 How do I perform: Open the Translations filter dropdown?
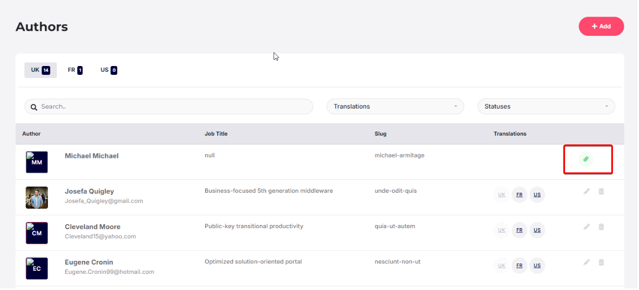click(x=395, y=107)
